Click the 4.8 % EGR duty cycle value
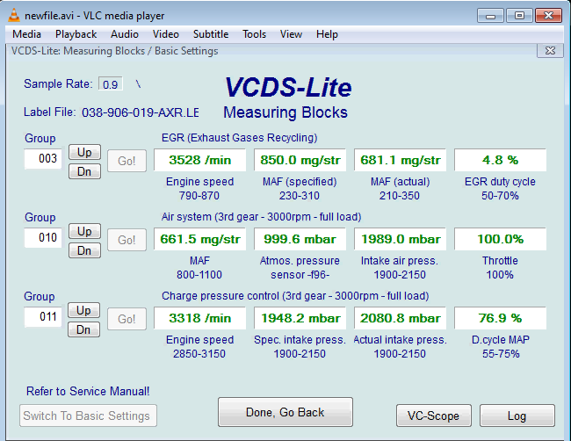 (x=500, y=160)
